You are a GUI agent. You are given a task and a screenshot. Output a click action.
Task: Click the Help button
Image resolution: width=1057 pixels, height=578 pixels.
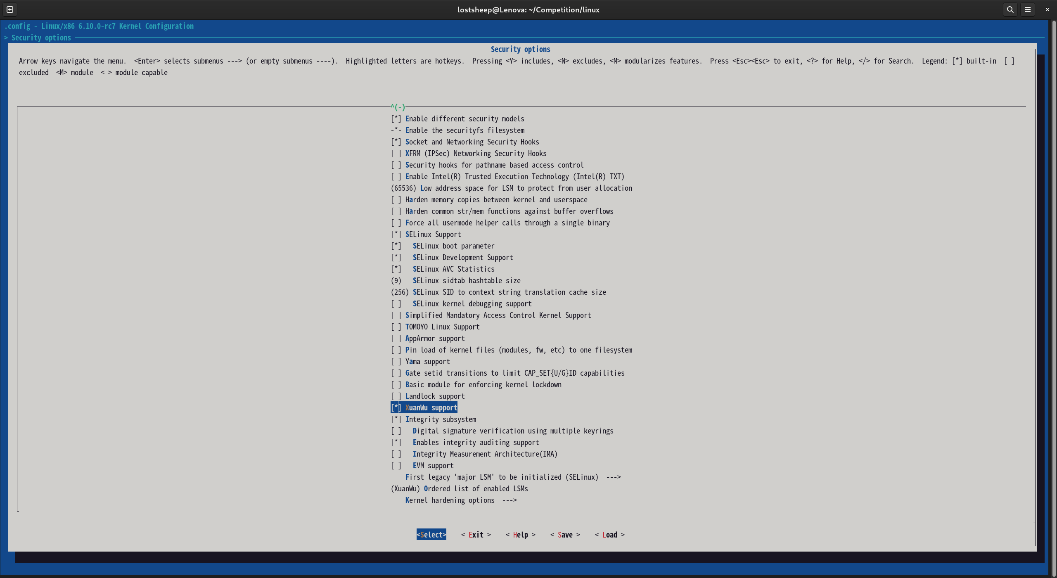(x=521, y=535)
